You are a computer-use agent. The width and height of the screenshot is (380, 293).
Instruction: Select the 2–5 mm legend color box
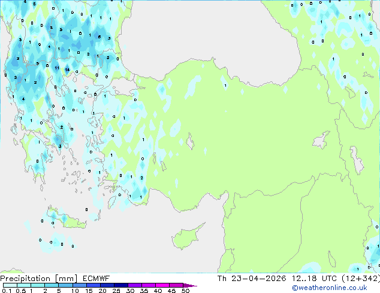coord(52,285)
